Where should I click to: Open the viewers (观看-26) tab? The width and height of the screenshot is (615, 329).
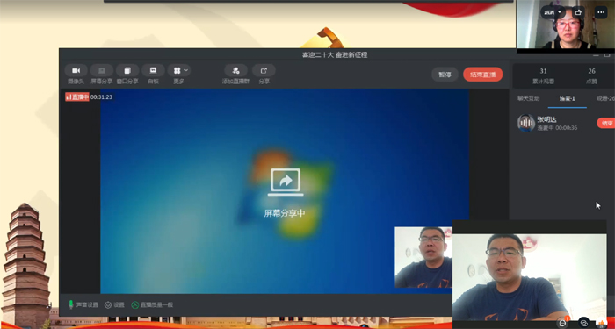[605, 98]
